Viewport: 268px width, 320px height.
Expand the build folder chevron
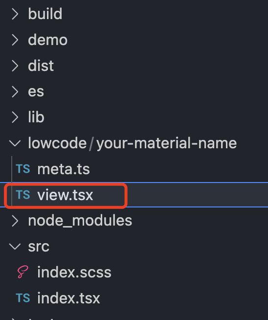[x=15, y=14]
